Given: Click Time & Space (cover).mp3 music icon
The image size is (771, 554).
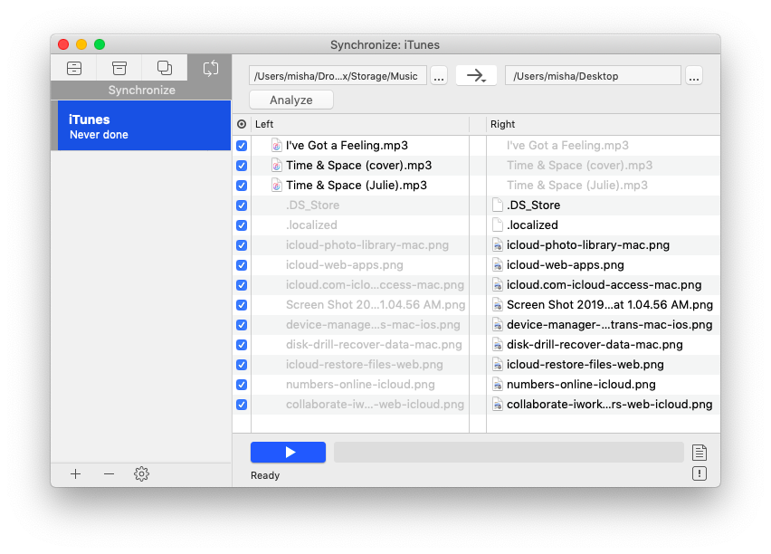Looking at the screenshot, I should pos(277,166).
